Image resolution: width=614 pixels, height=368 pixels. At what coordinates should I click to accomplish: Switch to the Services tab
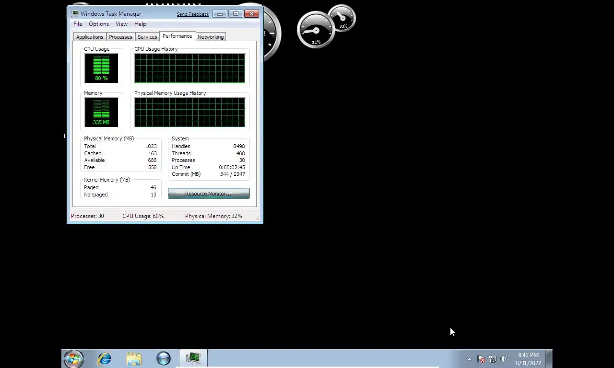point(147,37)
